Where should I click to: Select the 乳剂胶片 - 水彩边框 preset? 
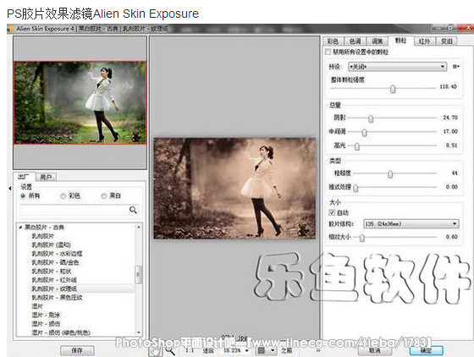click(57, 254)
